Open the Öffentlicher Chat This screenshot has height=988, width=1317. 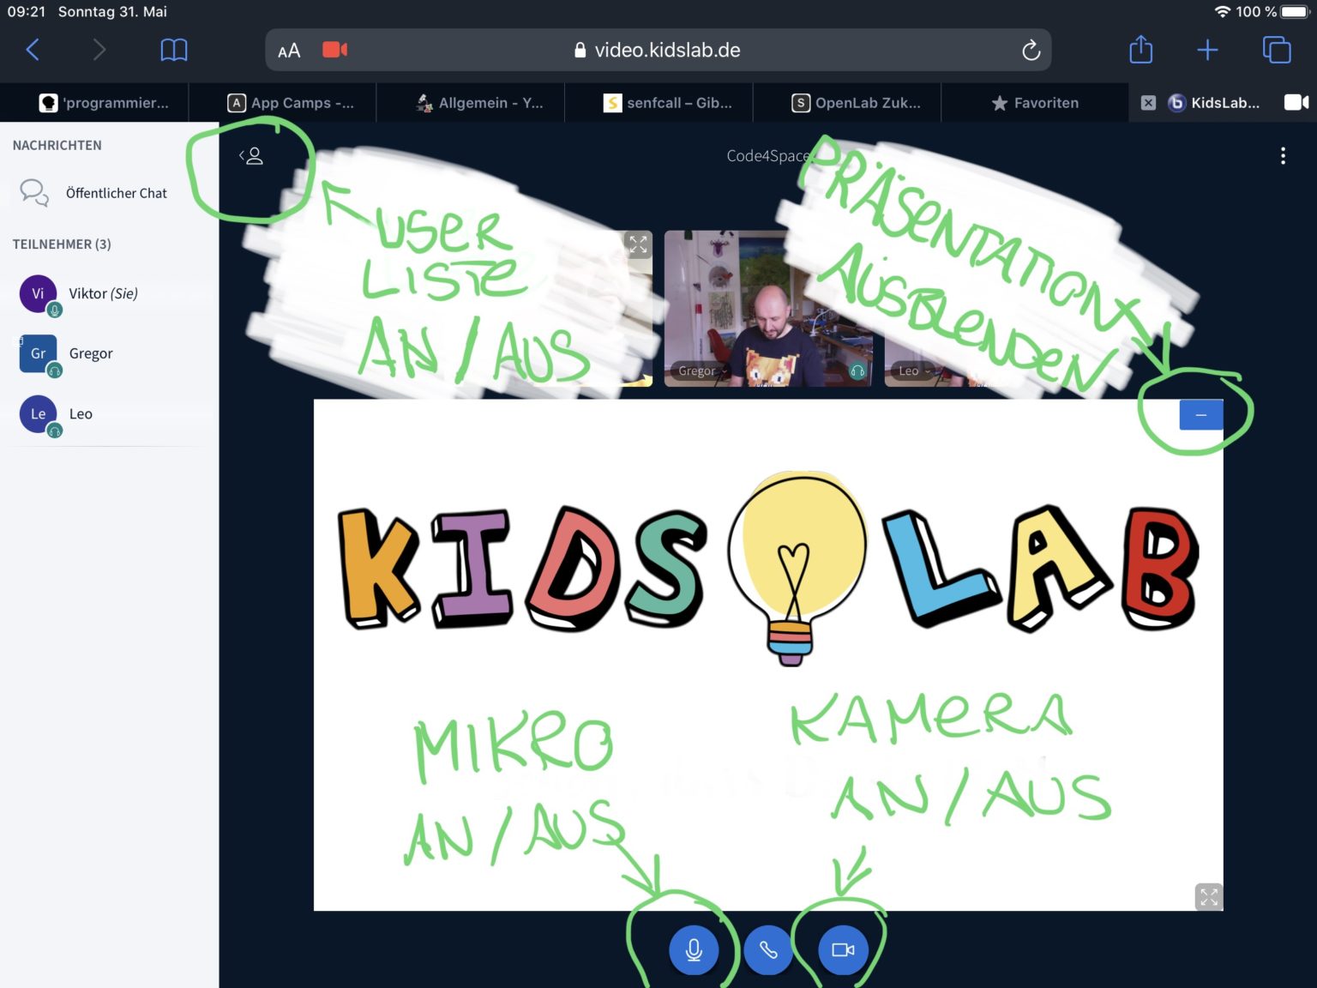coord(116,193)
